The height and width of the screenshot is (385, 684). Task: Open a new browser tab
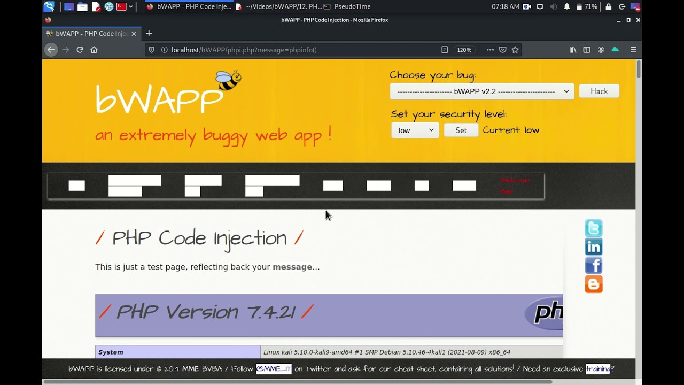(x=149, y=33)
